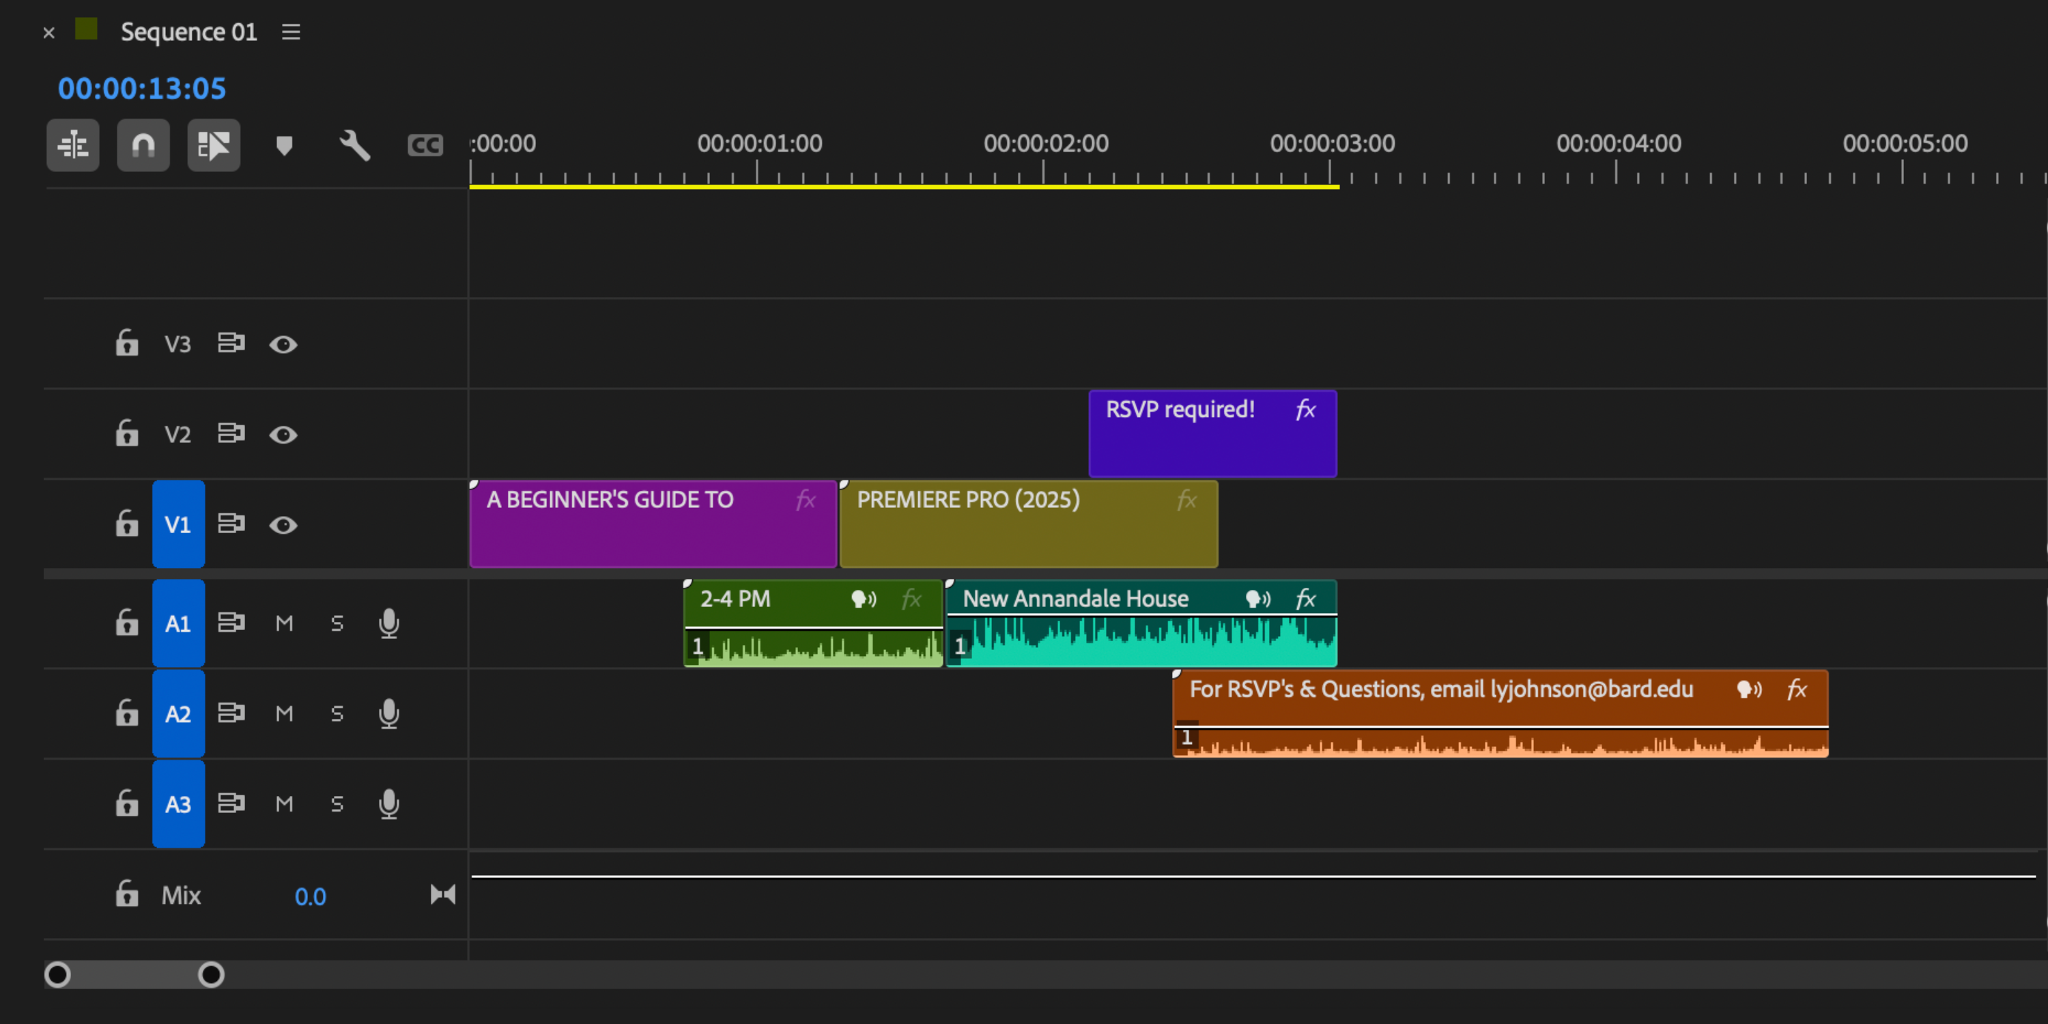This screenshot has height=1024, width=2048.
Task: Click the voice-over record mic on track A3
Action: point(388,803)
